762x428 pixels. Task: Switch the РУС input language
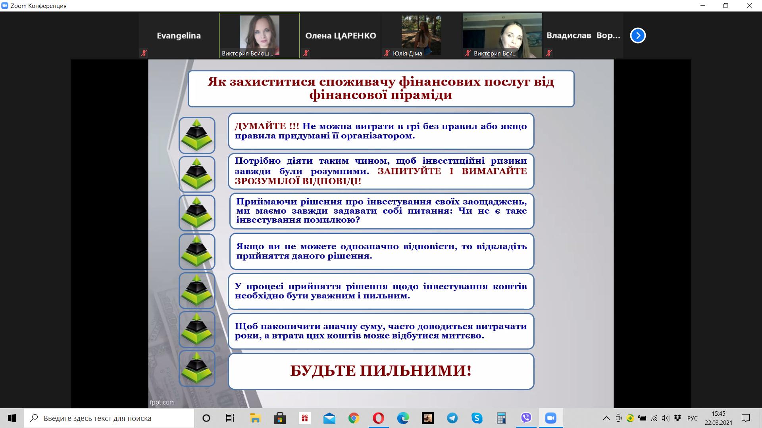[692, 418]
